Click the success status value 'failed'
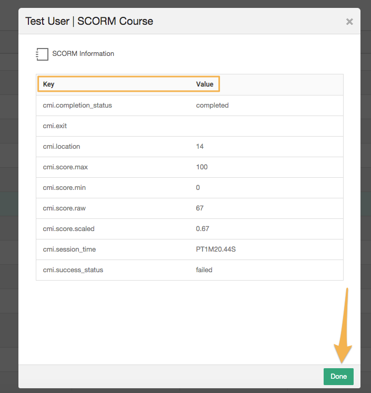Image resolution: width=371 pixels, height=393 pixels. click(x=204, y=270)
